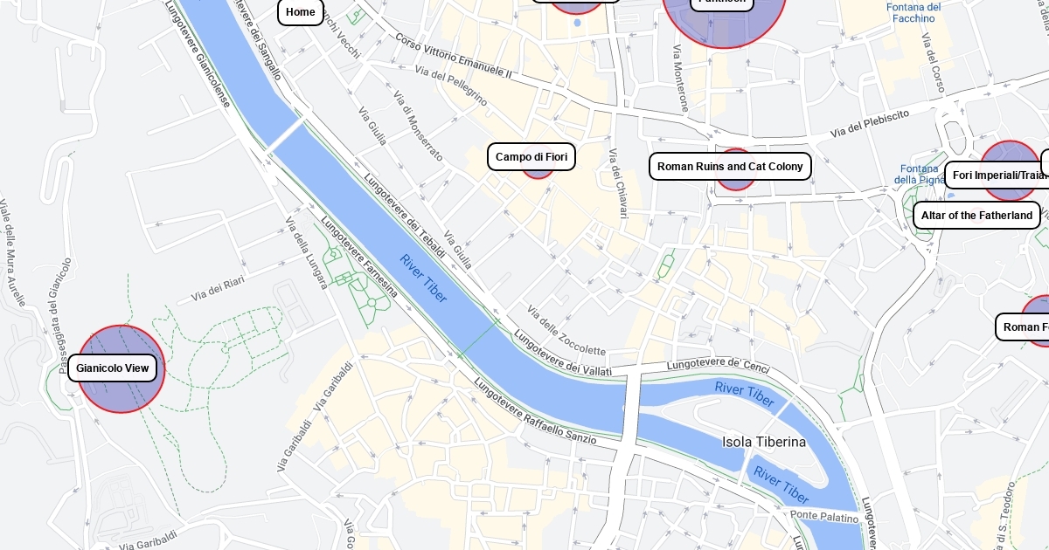Image resolution: width=1049 pixels, height=550 pixels.
Task: Click the Isola Tiberina island label
Action: (x=764, y=443)
